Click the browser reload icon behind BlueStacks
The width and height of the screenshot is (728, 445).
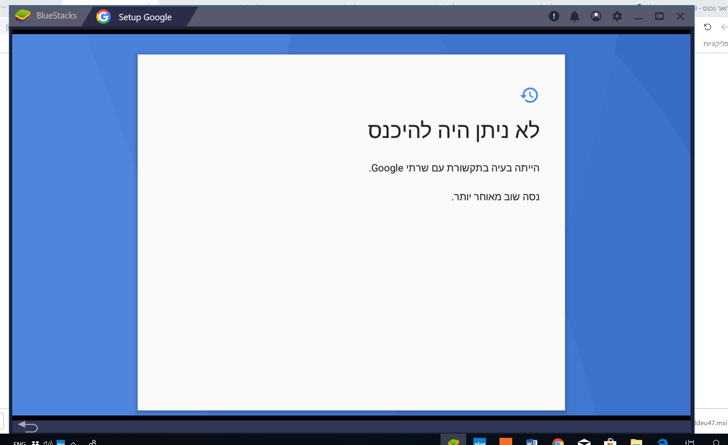coord(708,27)
